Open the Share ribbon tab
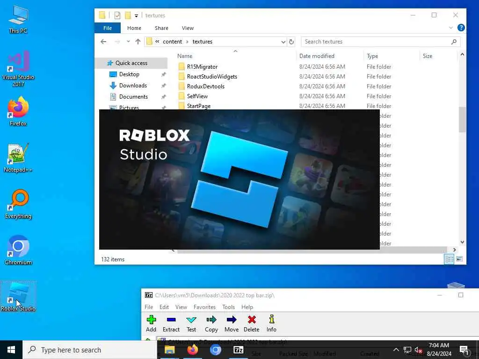This screenshot has width=479, height=359. point(161,28)
